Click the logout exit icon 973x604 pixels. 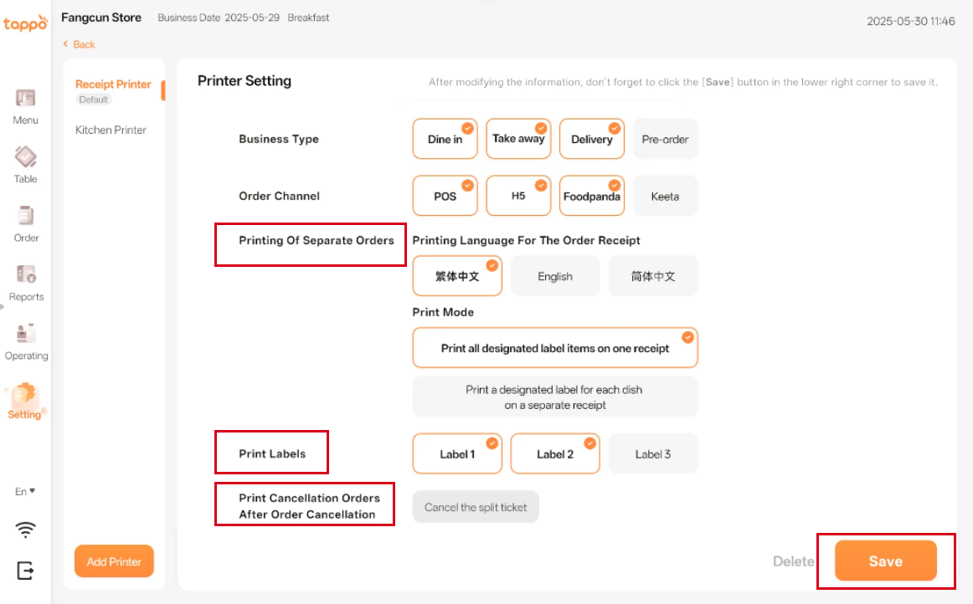click(25, 571)
